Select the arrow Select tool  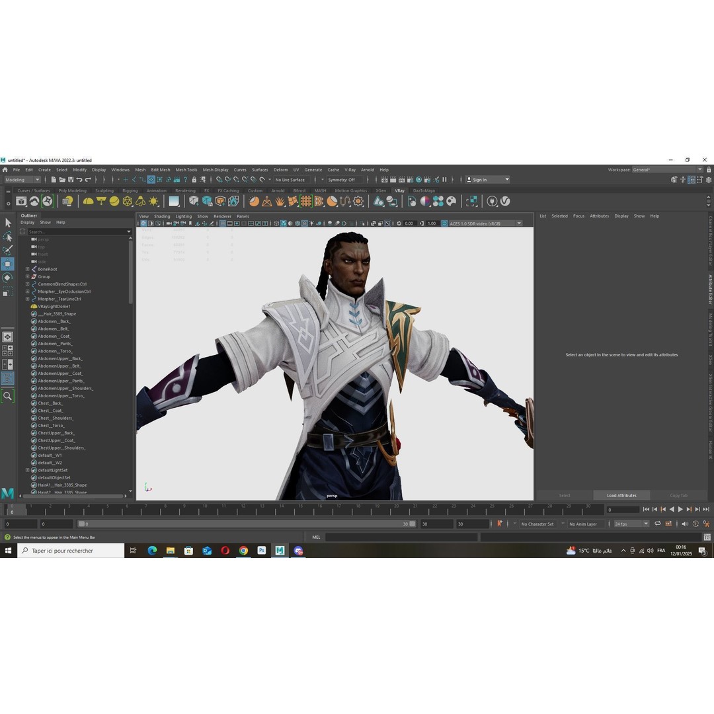pyautogui.click(x=8, y=223)
